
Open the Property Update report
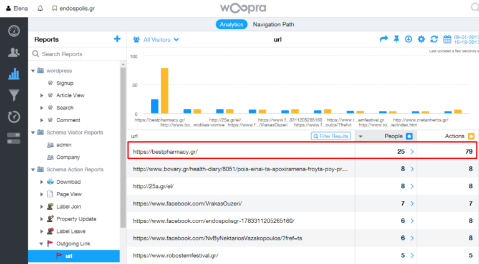(76, 219)
